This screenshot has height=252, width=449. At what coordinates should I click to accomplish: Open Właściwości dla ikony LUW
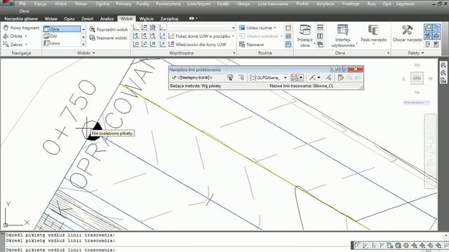[198, 45]
